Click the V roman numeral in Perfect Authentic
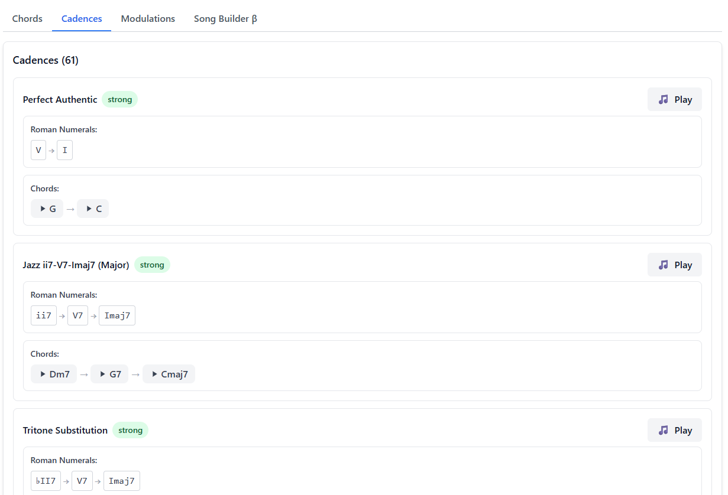This screenshot has width=728, height=495. [x=38, y=150]
